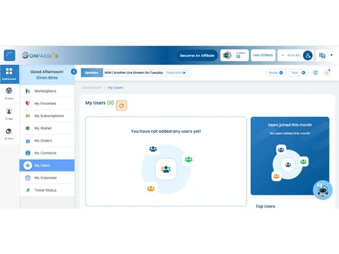Click the My Users round icon
The height and width of the screenshot is (254, 339).
pyautogui.click(x=28, y=165)
